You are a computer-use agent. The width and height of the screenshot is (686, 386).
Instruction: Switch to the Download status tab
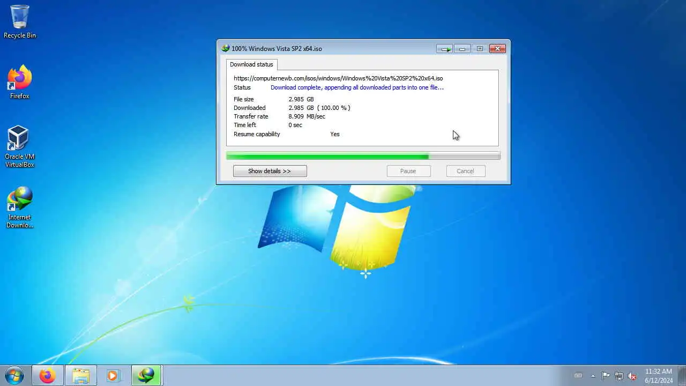[251, 64]
